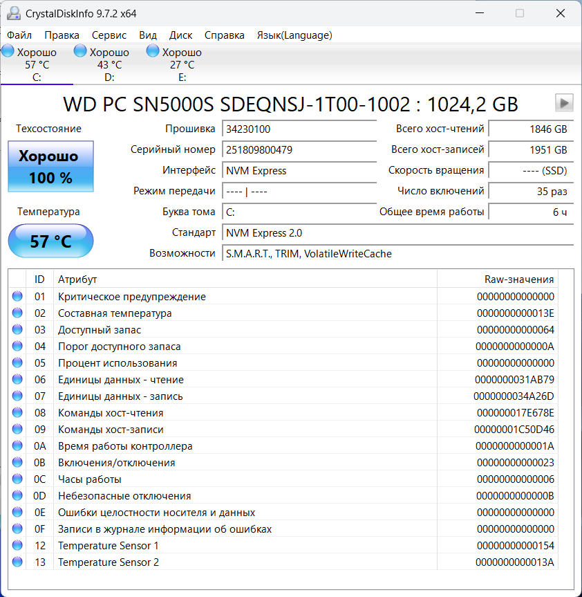The width and height of the screenshot is (582, 597).
Task: Click the CrystalDiskInfo app icon in title bar
Action: point(14,13)
